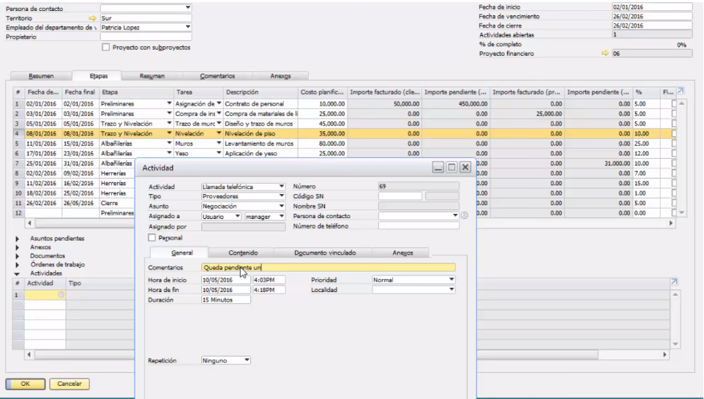Open the Repetición dropdown showing Ninguno

pyautogui.click(x=247, y=360)
